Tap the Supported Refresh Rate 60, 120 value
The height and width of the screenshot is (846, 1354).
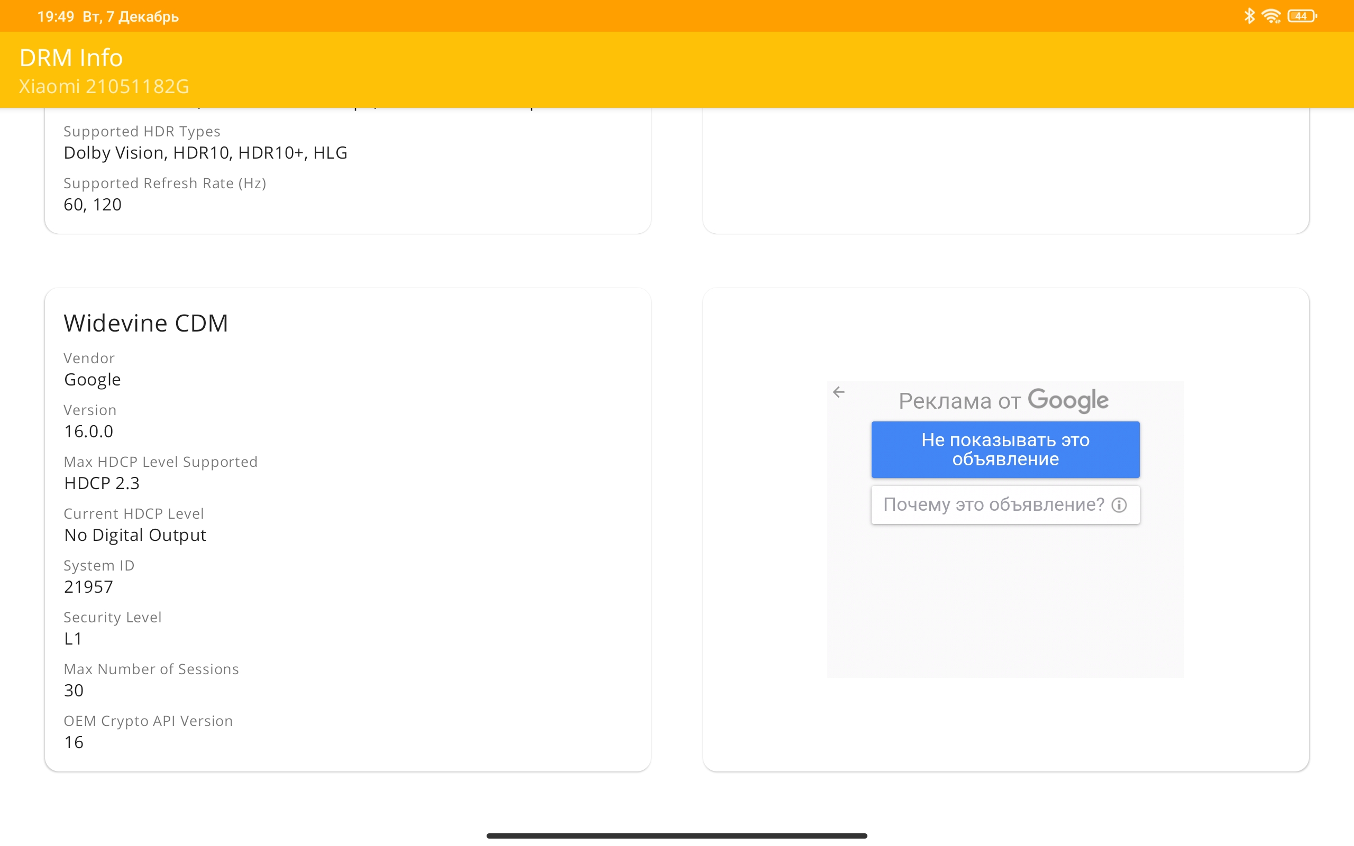point(93,205)
